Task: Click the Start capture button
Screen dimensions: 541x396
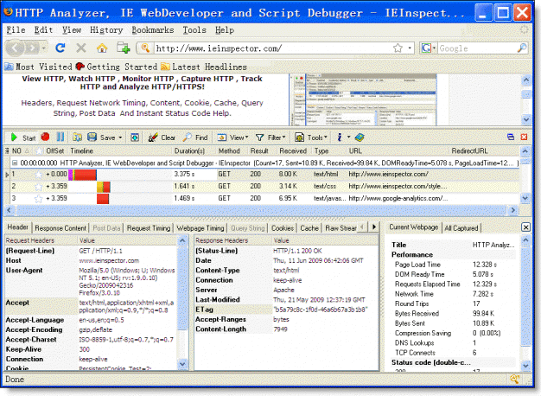Action: pyautogui.click(x=22, y=137)
